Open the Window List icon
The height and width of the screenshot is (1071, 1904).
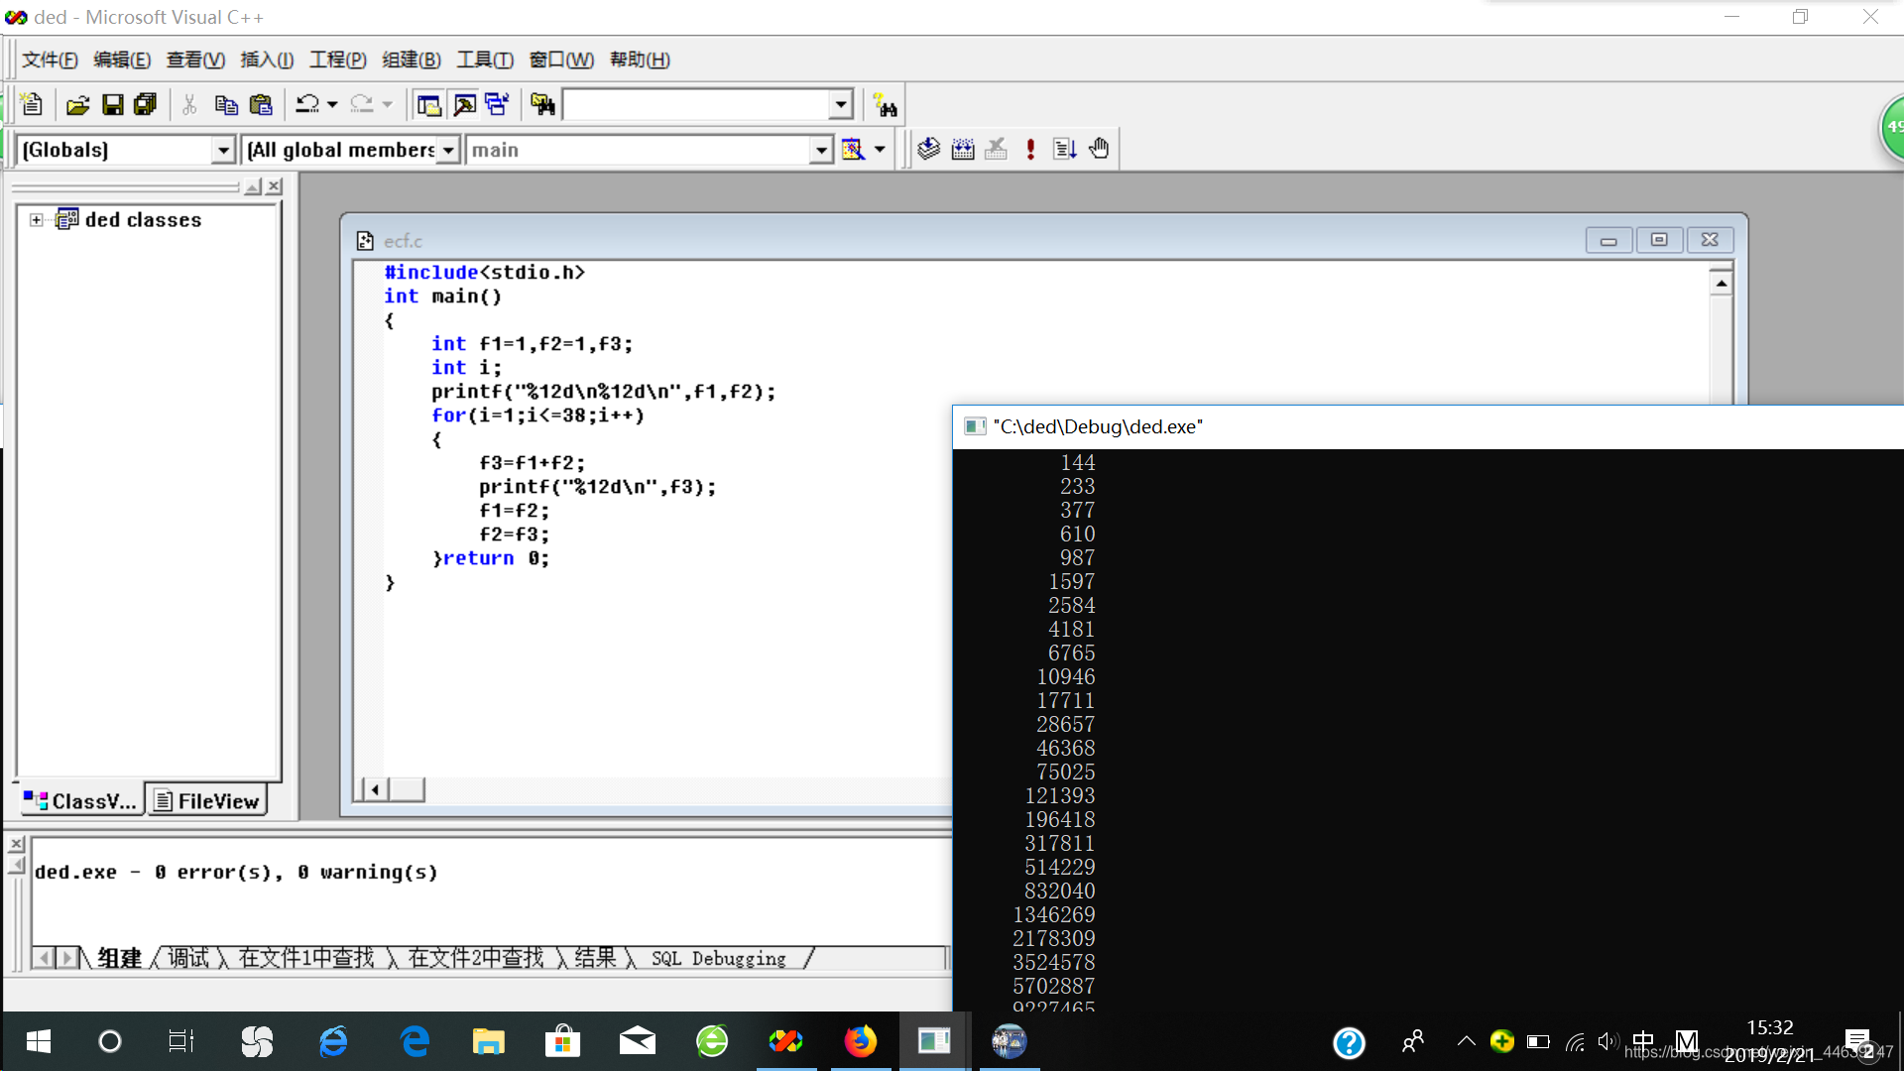(497, 104)
